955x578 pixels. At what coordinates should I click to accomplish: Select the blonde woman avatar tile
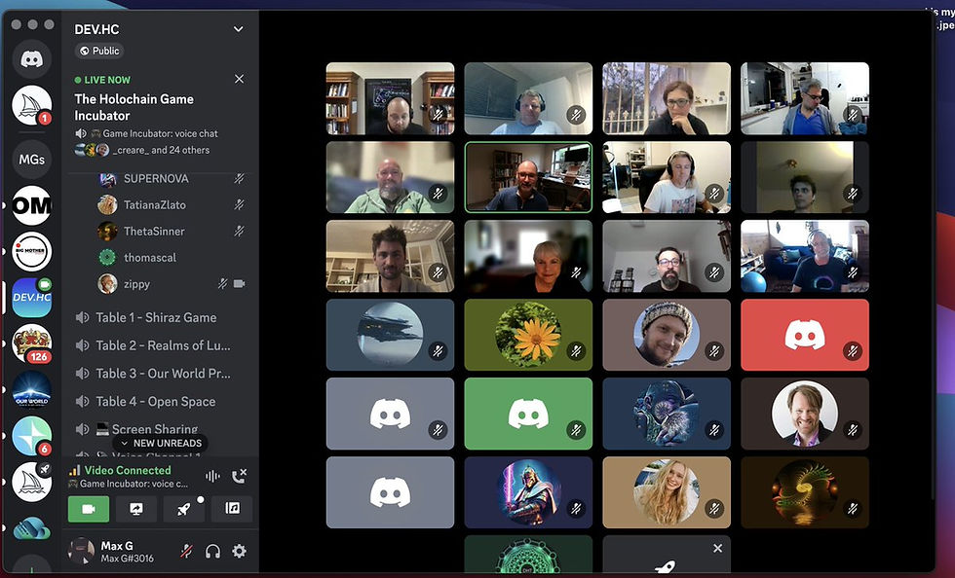[x=667, y=492]
